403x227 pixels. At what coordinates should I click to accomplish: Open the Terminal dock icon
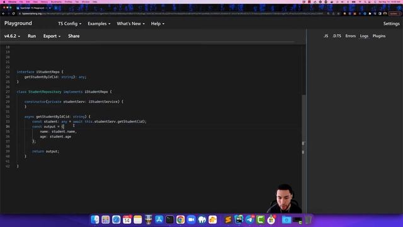(x=170, y=219)
